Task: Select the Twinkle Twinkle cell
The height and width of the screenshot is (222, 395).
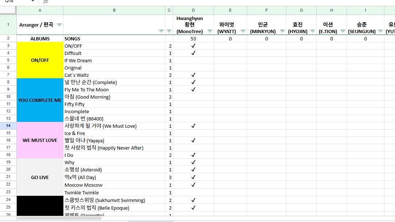Action: pyautogui.click(x=114, y=193)
